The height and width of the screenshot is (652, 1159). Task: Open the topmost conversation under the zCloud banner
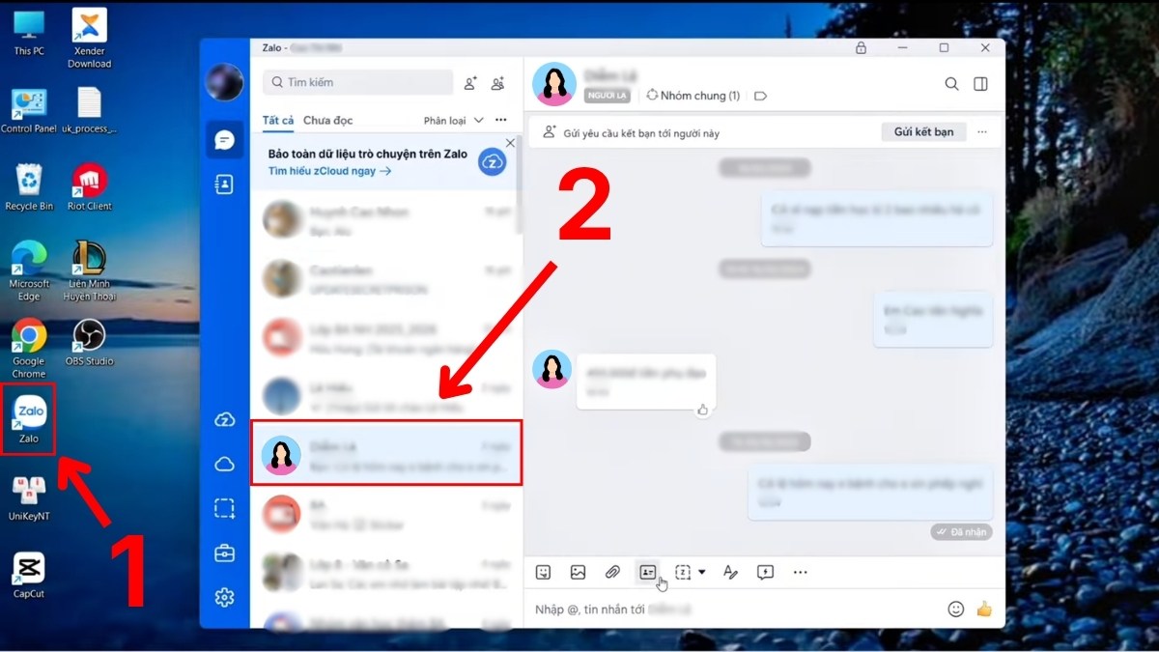point(386,219)
